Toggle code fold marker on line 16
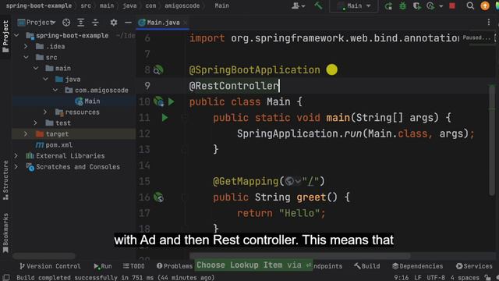 [x=184, y=197]
